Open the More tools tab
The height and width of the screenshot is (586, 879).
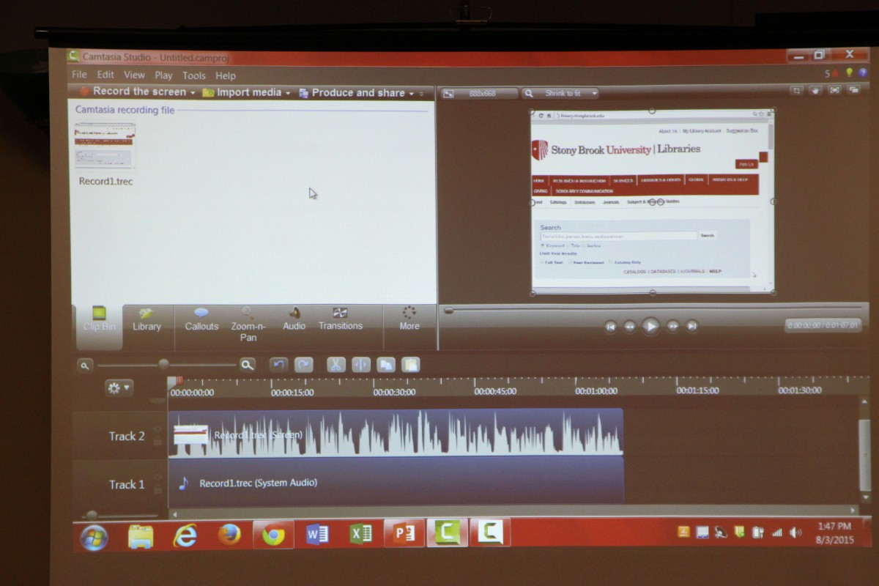pos(409,319)
